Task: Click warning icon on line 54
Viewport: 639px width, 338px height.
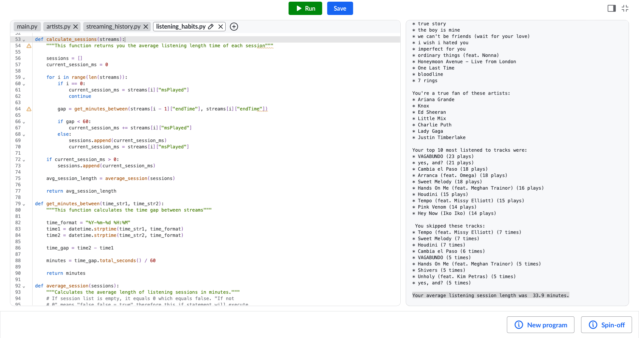Action: [x=29, y=46]
